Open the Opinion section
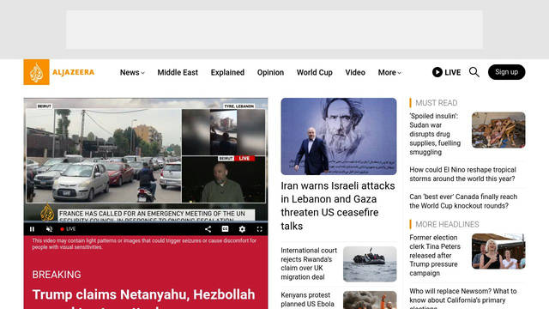This screenshot has width=549, height=309. [270, 72]
